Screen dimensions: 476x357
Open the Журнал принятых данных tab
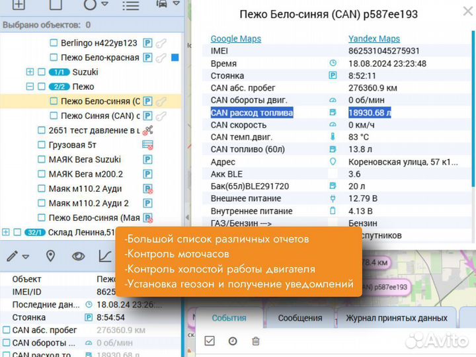pos(396,318)
